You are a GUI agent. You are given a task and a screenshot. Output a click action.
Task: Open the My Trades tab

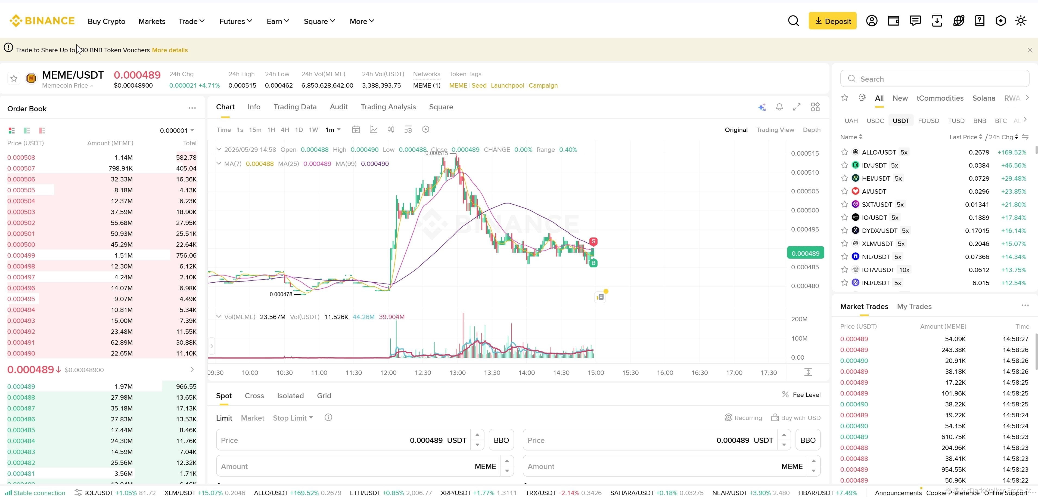[x=914, y=306]
